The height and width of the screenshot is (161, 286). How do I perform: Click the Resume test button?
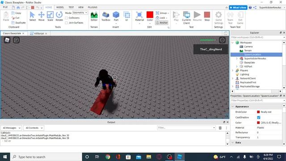pyautogui.click(x=197, y=16)
